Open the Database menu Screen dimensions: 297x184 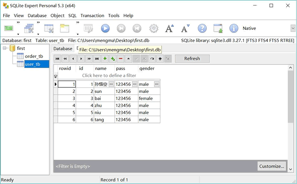37,15
